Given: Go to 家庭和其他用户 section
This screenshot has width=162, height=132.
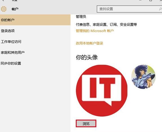Looking at the screenshot, I should pos(35,53).
